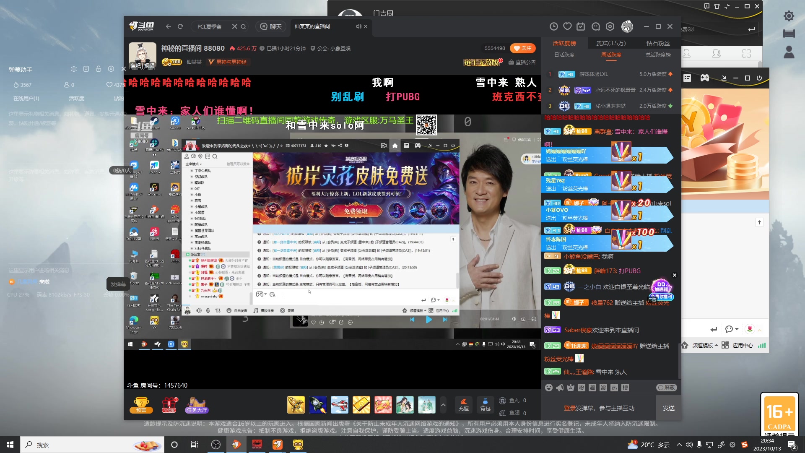Image resolution: width=805 pixels, height=453 pixels.
Task: Follow the streamer with 关注 button
Action: 523,48
